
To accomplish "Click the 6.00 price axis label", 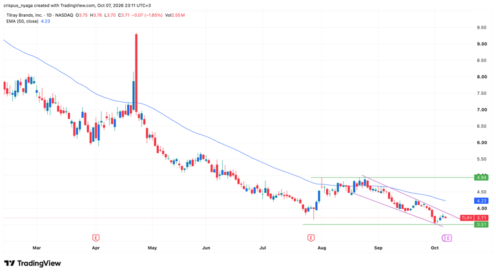I will point(482,142).
